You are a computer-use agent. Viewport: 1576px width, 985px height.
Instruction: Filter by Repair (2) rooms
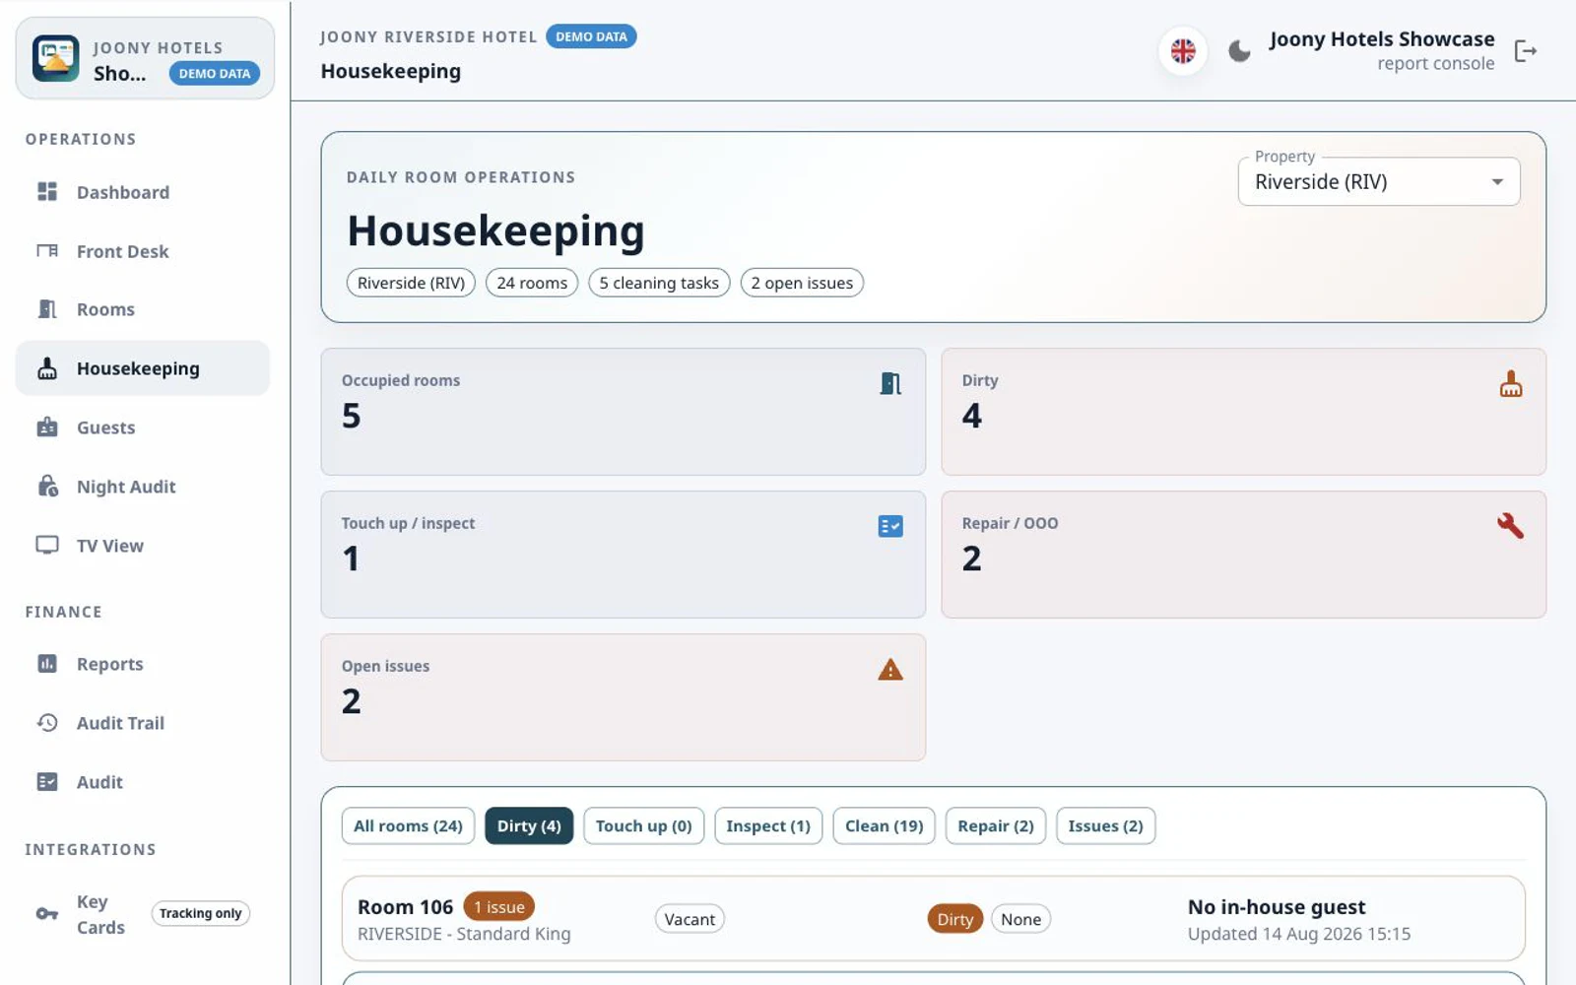tap(996, 825)
